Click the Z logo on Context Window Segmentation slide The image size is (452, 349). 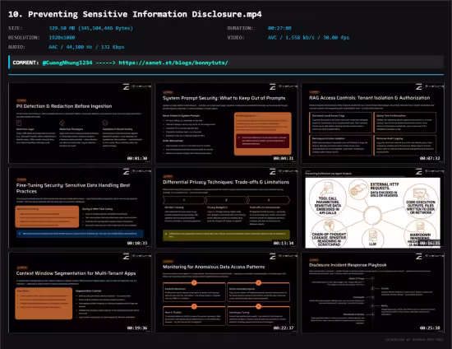(x=127, y=256)
